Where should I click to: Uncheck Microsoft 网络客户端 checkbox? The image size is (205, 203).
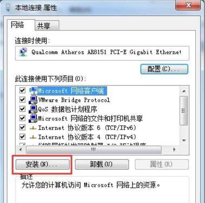click(x=23, y=90)
